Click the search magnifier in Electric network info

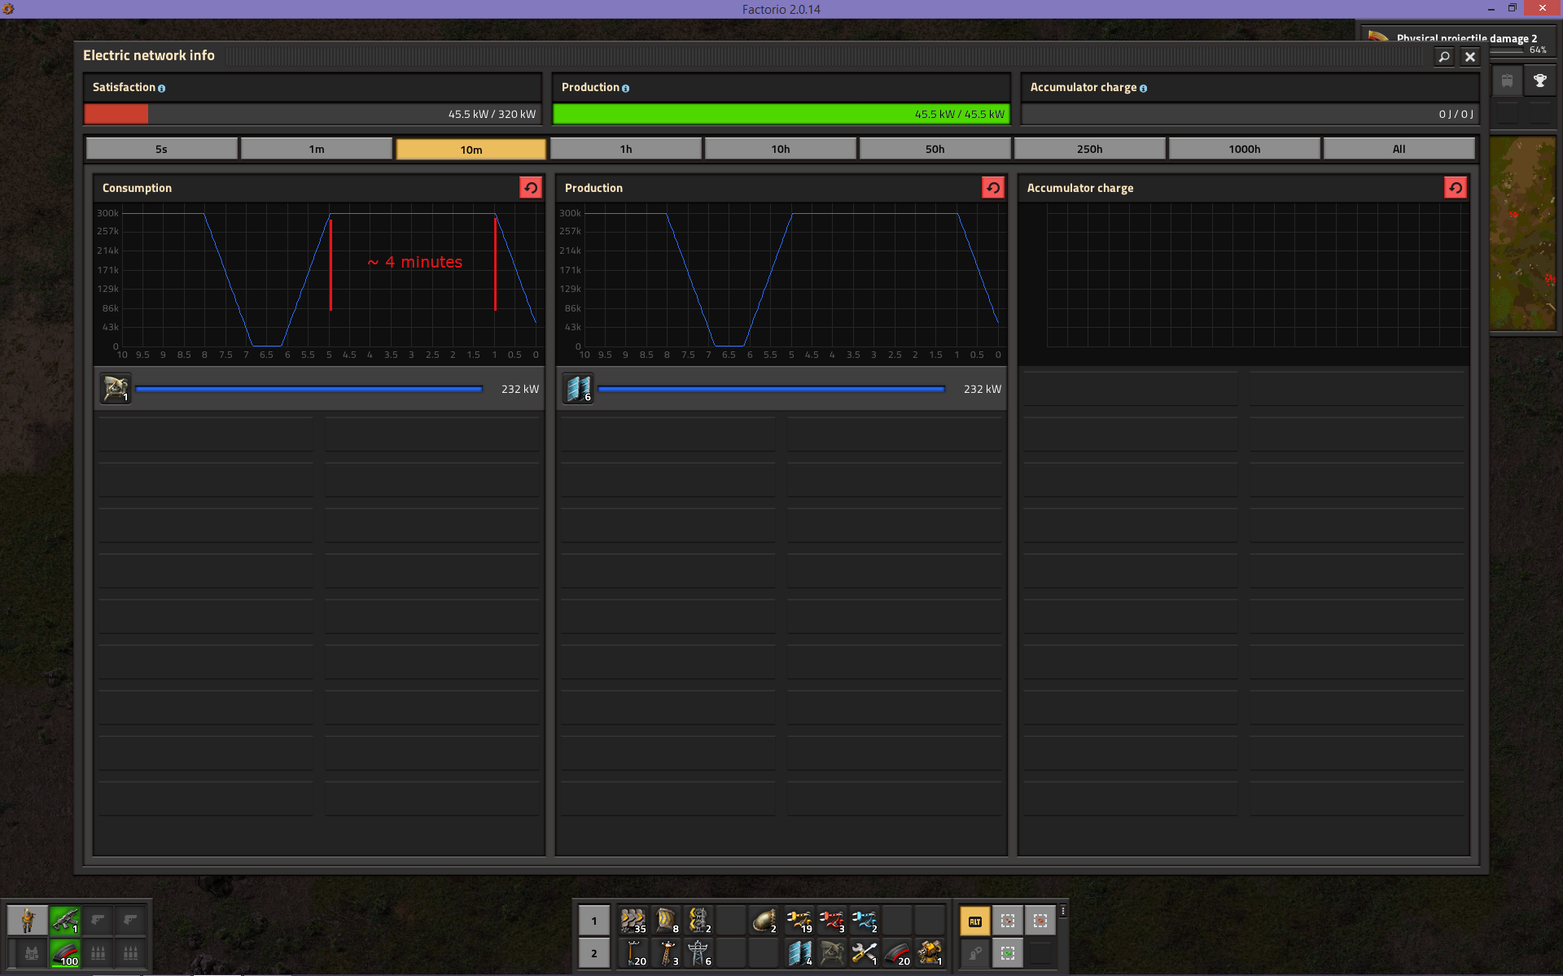tap(1444, 57)
